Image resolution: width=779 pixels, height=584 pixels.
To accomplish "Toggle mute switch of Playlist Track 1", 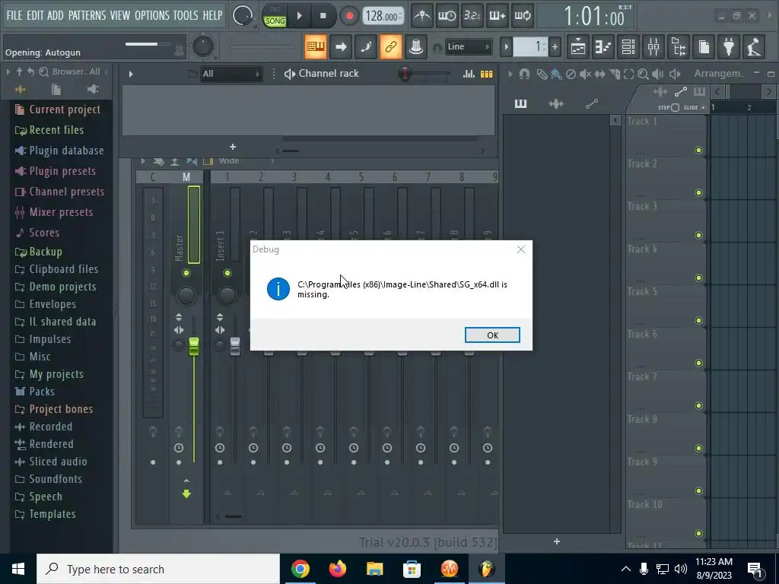I will click(x=698, y=150).
